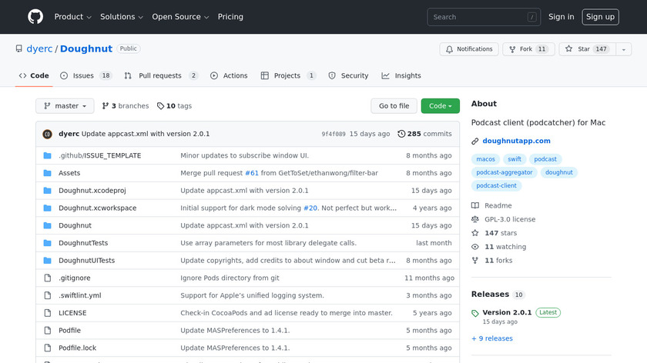Click the GitHub octocat logo
Viewport: 647px width, 363px height.
point(35,17)
